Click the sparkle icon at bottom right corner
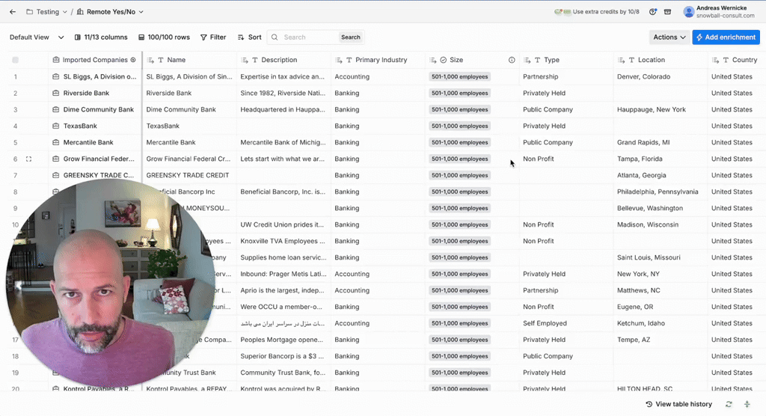766x416 pixels. pyautogui.click(x=747, y=404)
